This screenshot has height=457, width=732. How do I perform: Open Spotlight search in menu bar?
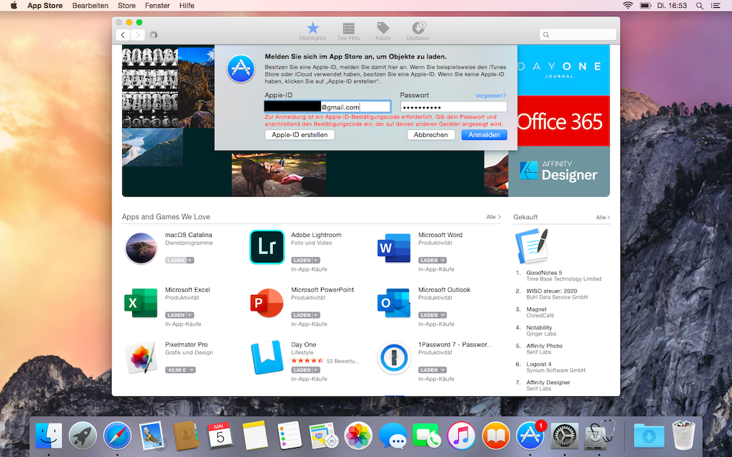699,6
